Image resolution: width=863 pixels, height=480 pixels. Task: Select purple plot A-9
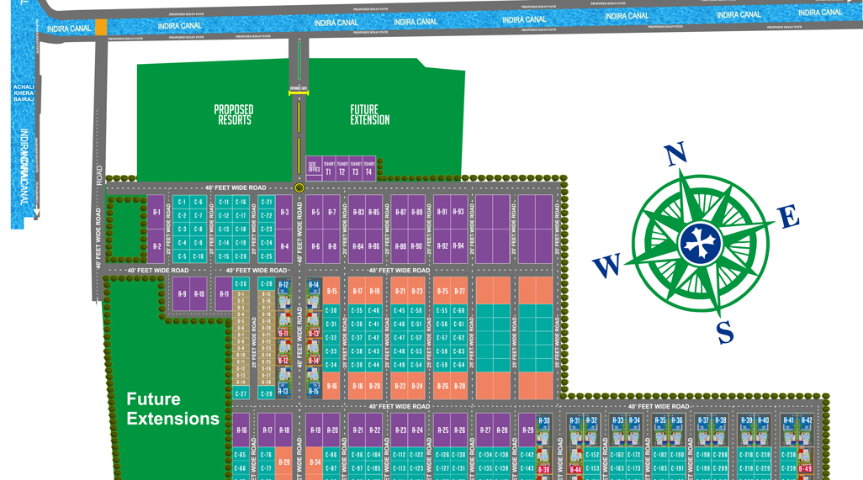[x=182, y=294]
